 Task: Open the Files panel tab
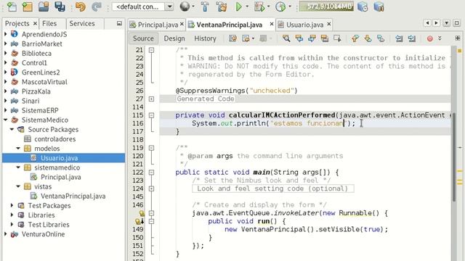(49, 23)
